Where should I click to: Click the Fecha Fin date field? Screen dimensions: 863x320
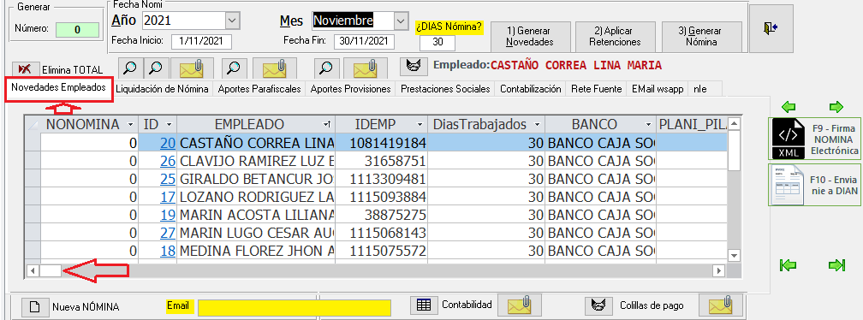(x=364, y=41)
